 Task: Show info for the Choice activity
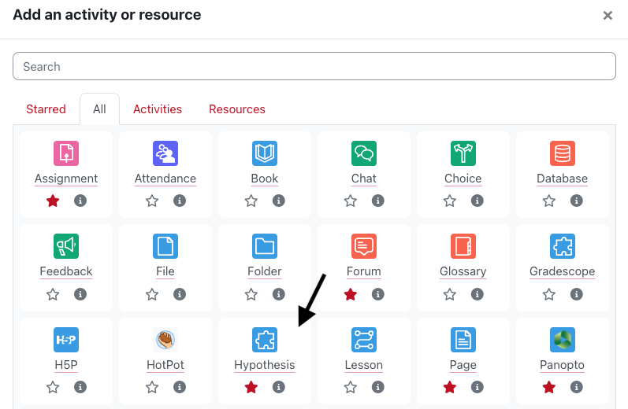pos(478,201)
